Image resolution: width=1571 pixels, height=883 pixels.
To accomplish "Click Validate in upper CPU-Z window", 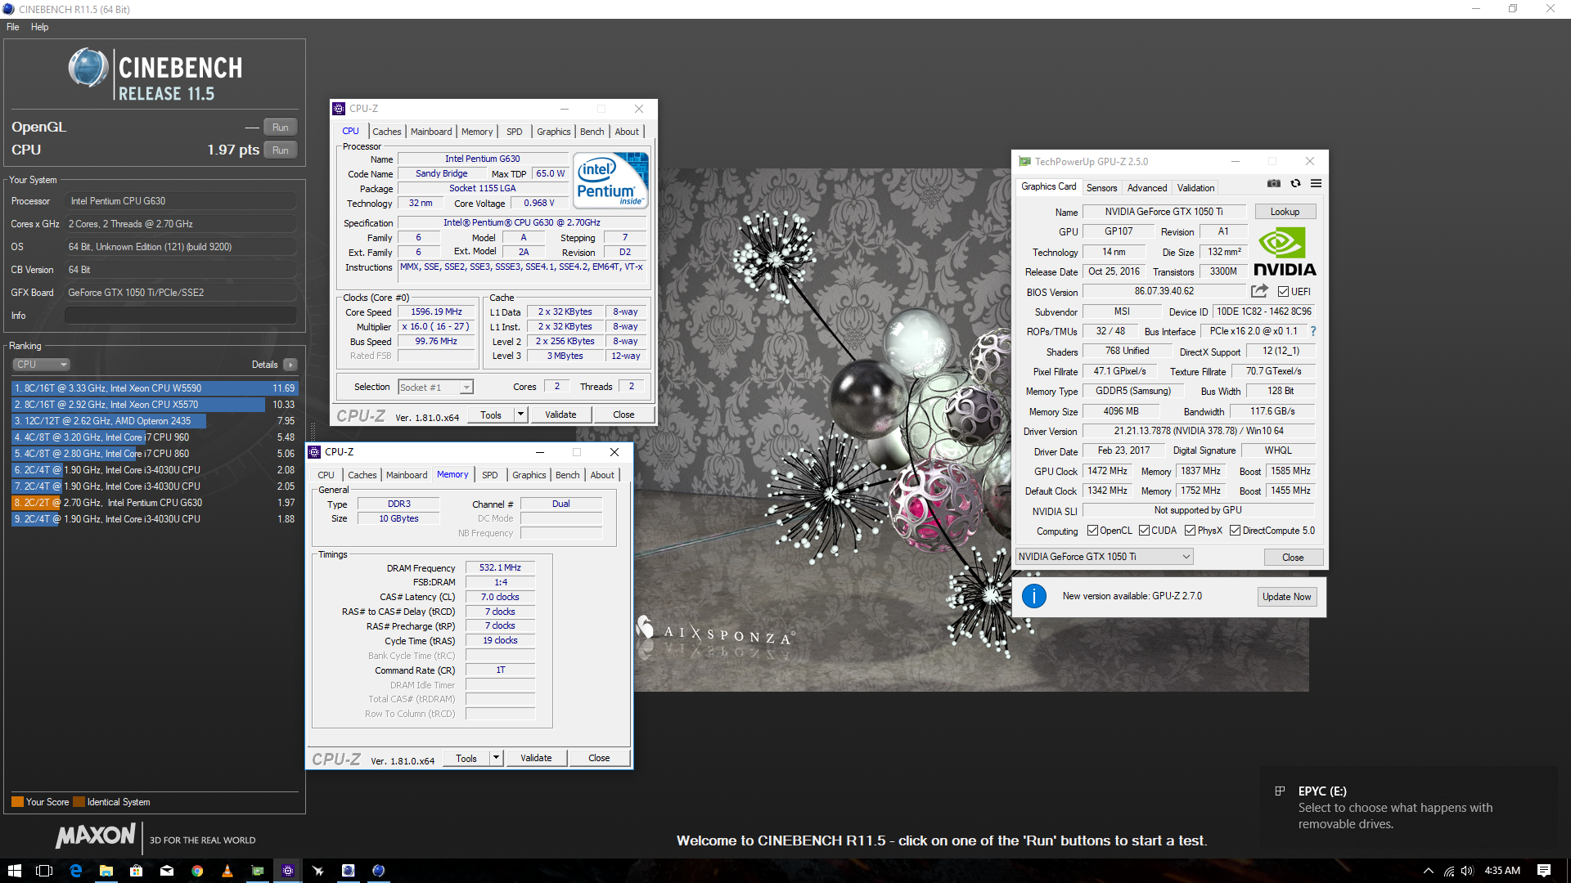I will click(x=560, y=415).
